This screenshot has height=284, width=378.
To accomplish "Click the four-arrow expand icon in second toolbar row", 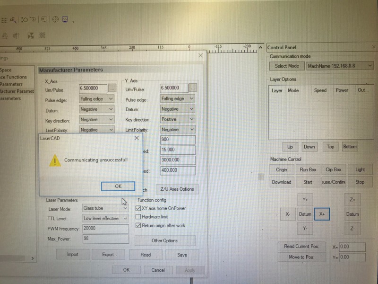I will pyautogui.click(x=31, y=35).
